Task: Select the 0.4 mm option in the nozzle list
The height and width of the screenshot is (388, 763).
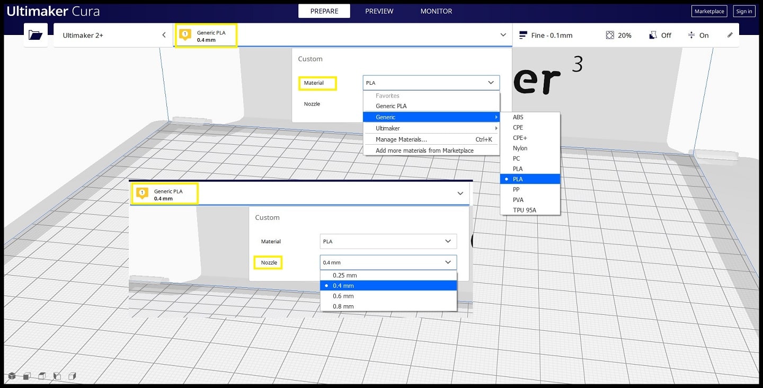Action: click(388, 286)
